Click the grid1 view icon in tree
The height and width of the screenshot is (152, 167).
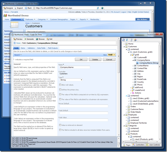tap(133, 55)
